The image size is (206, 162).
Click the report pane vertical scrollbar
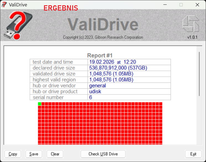[x=199, y=74]
